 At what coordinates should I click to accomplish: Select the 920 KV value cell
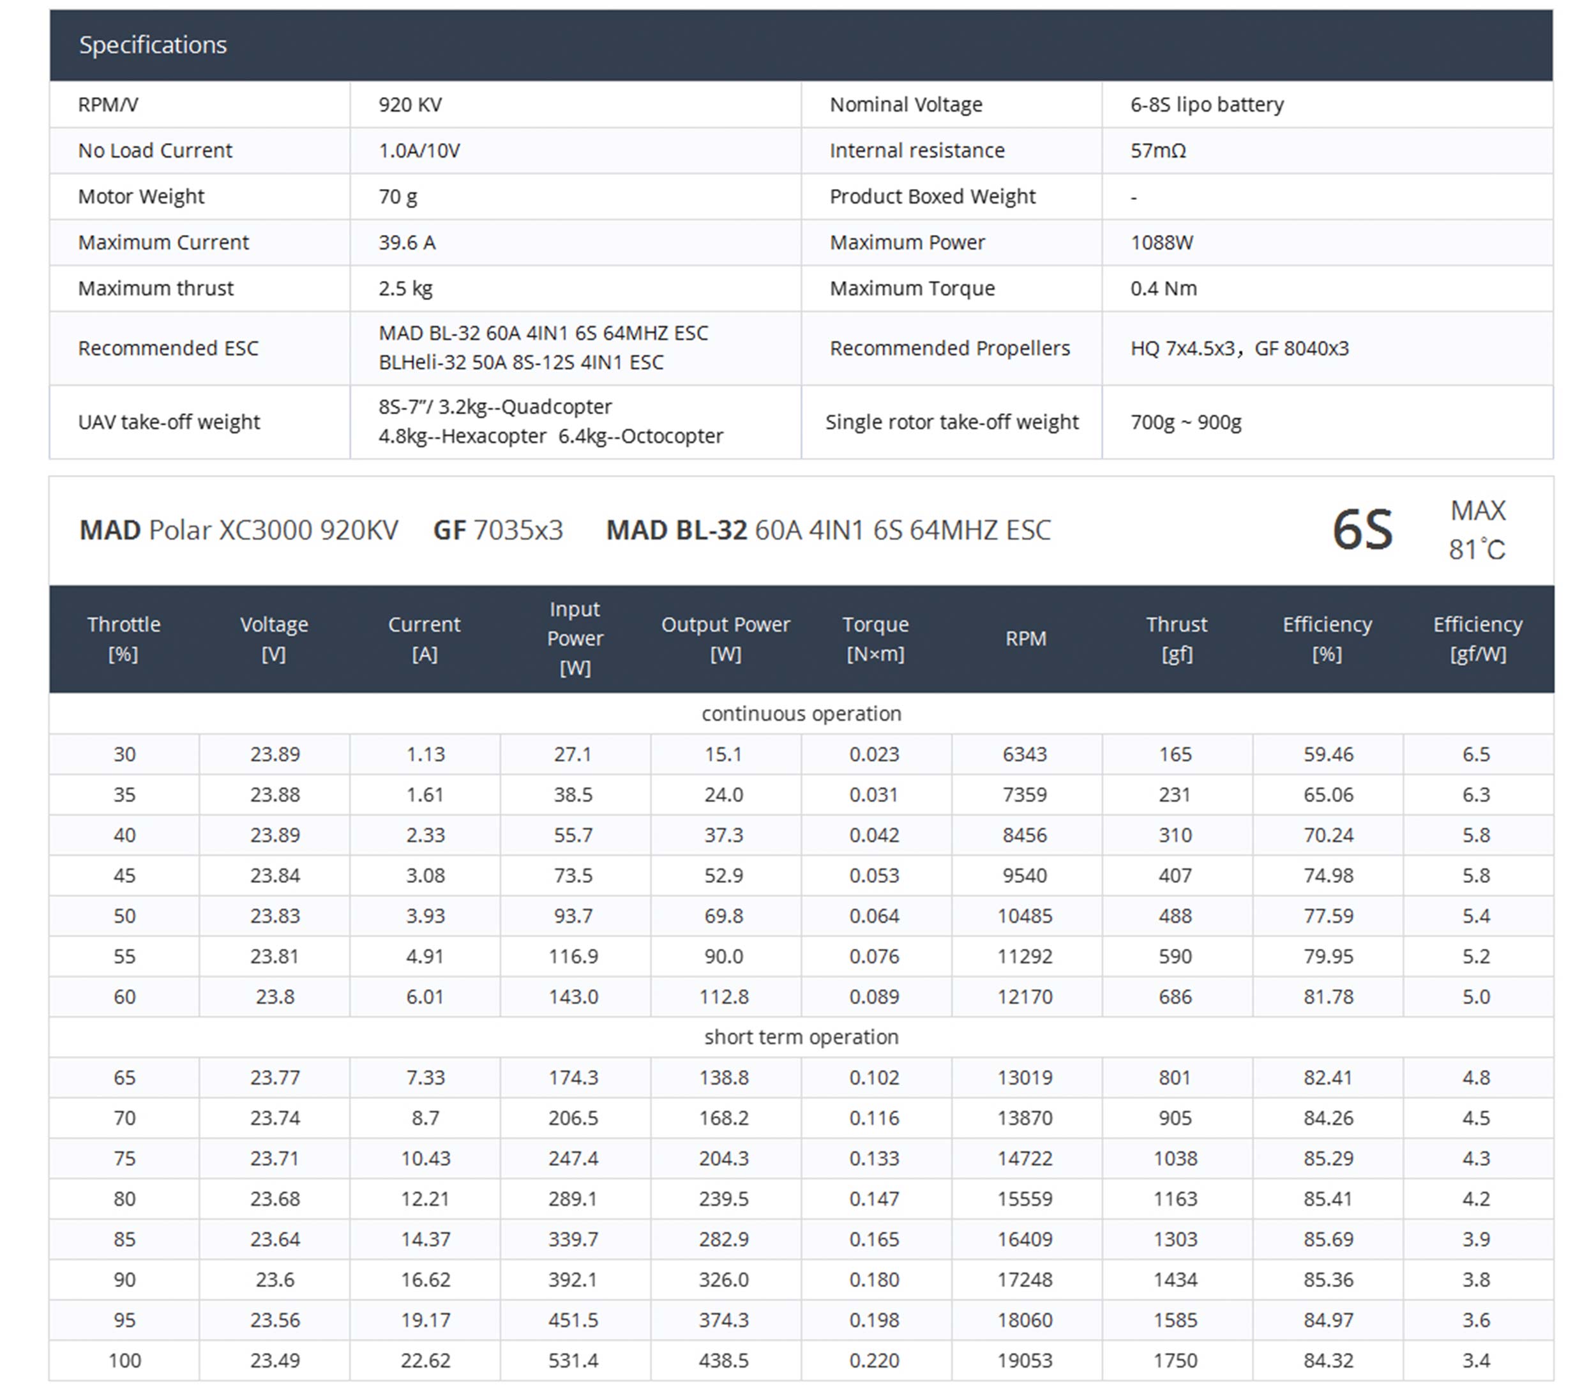[x=410, y=105]
